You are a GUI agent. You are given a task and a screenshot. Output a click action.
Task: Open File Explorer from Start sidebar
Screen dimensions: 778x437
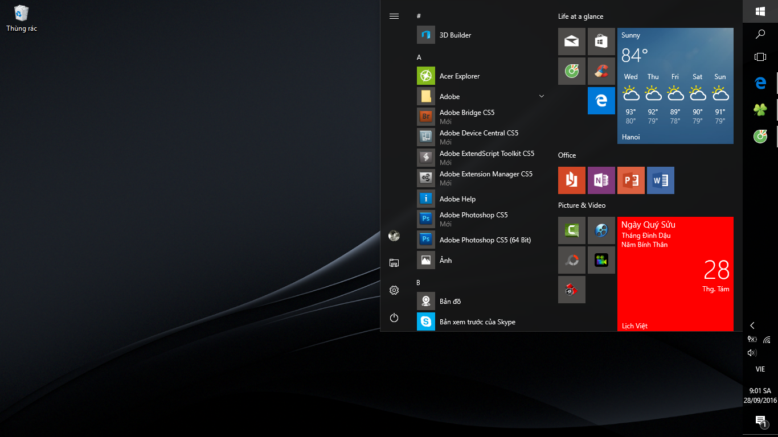pos(394,263)
